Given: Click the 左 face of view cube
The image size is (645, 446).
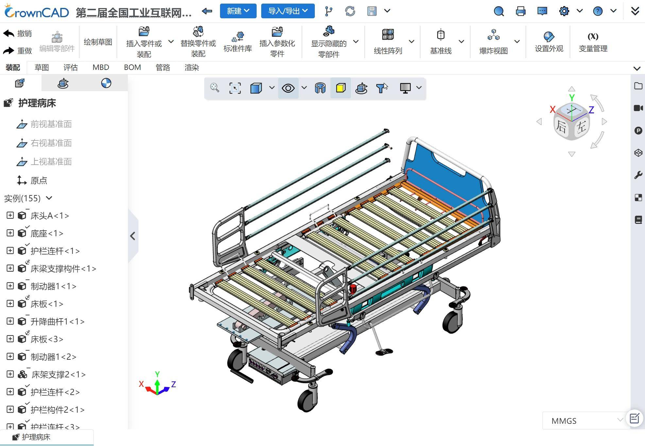Looking at the screenshot, I should click(581, 126).
